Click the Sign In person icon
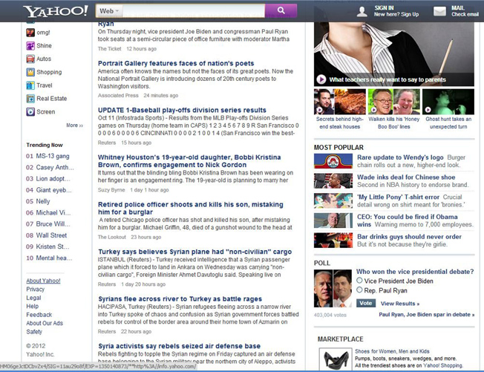The width and height of the screenshot is (484, 372). tap(362, 10)
